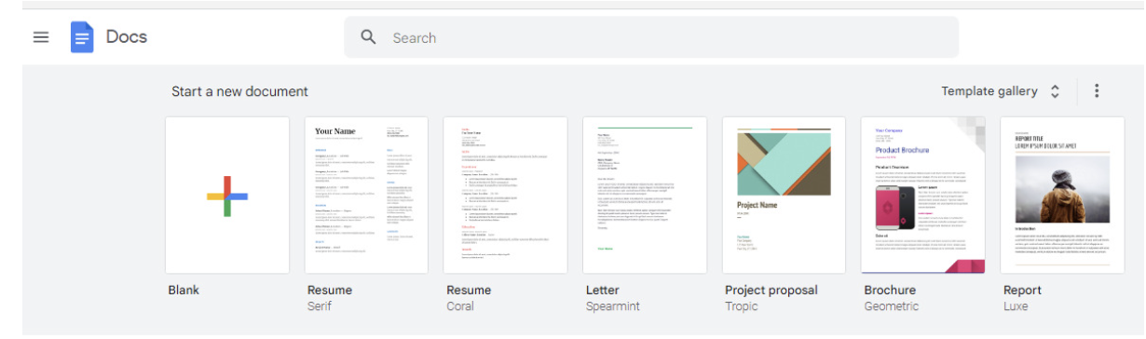Click the Blank label under first thumbnail
Image resolution: width=1146 pixels, height=339 pixels.
click(184, 290)
